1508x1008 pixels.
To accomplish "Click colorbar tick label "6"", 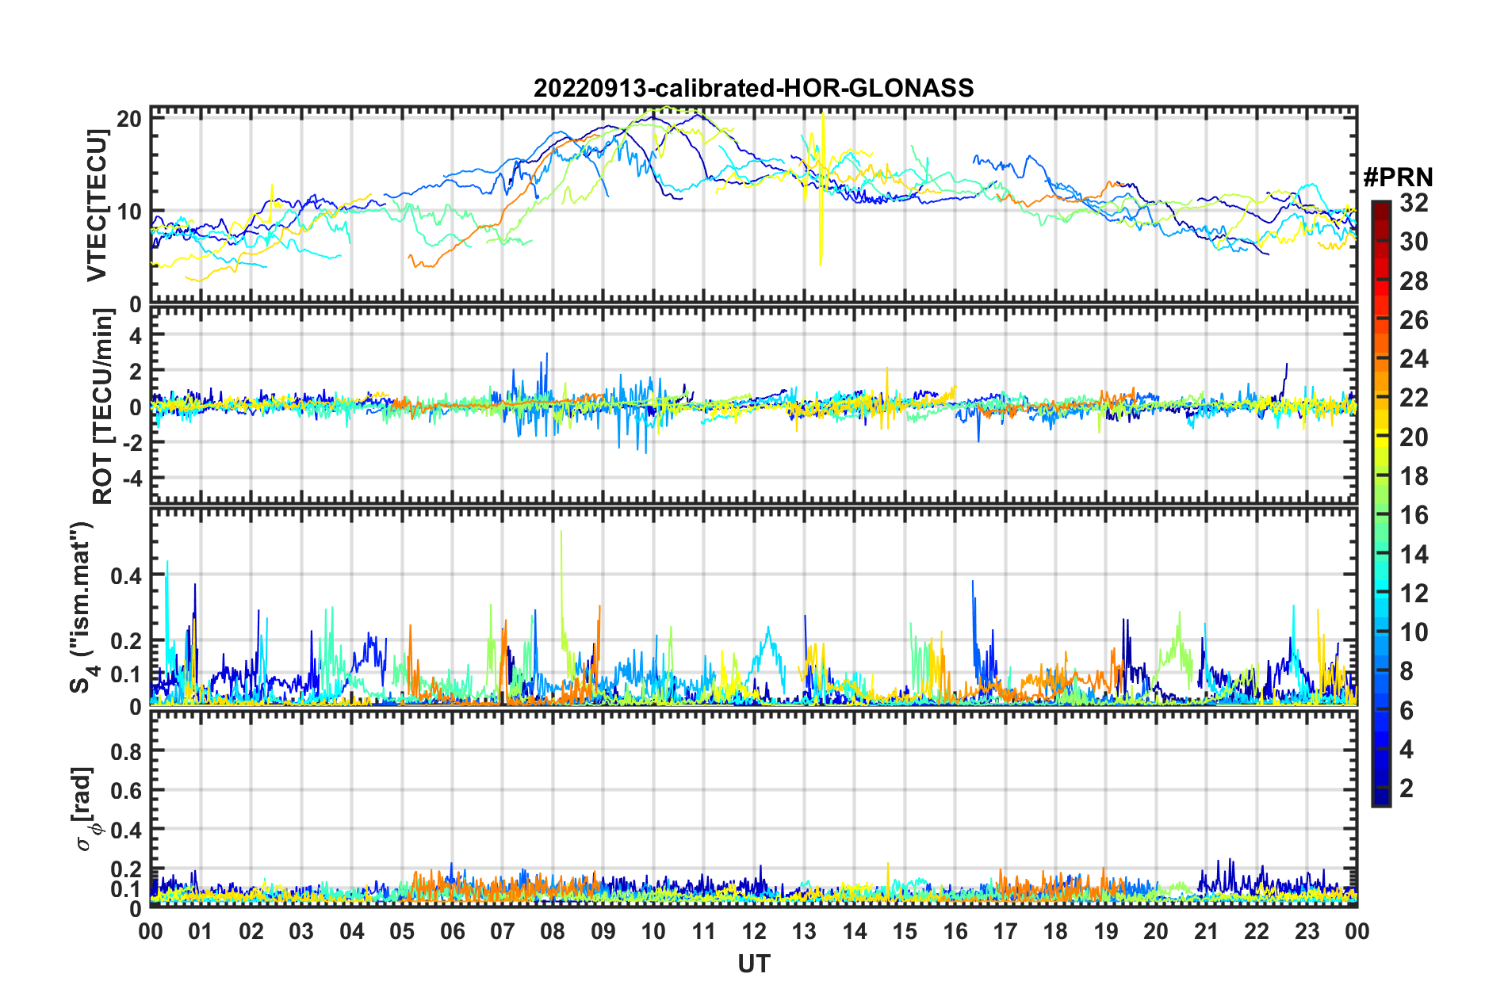I will coord(1407,711).
